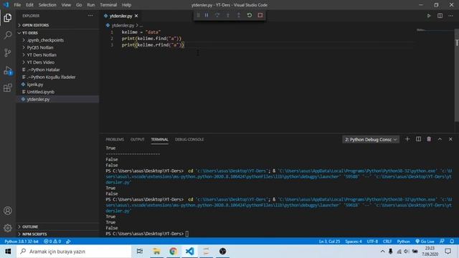Create a new terminal with plus icon
Image resolution: width=459 pixels, height=258 pixels.
point(407,139)
